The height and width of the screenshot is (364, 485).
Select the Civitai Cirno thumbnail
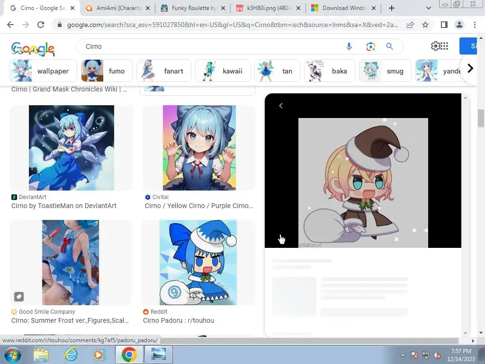tap(199, 148)
